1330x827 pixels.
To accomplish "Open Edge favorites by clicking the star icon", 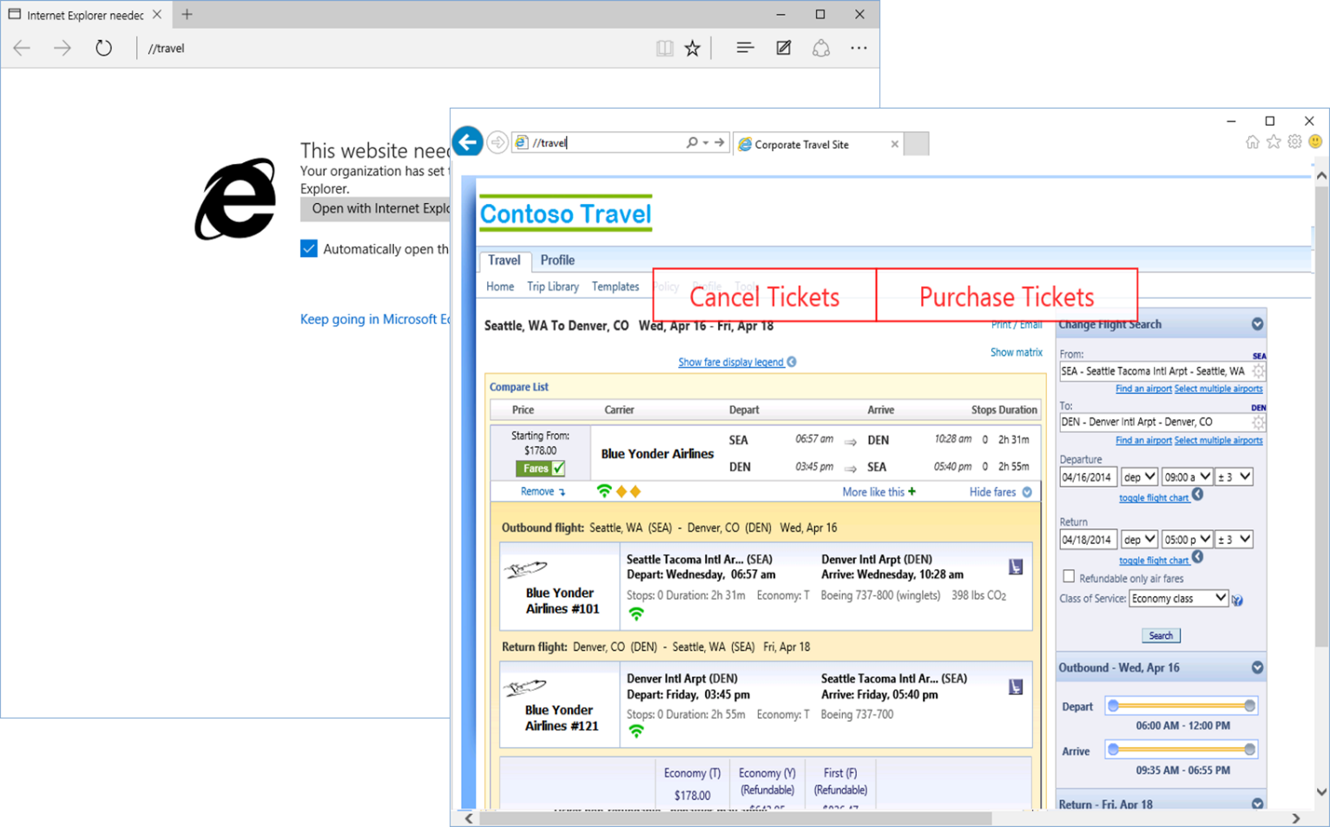I will click(x=692, y=48).
